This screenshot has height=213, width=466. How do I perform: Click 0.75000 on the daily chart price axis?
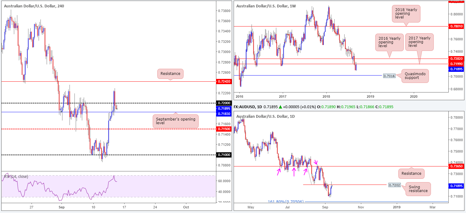pyautogui.click(x=456, y=151)
